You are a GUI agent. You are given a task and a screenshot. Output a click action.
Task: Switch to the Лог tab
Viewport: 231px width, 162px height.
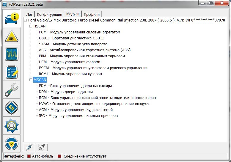click(29, 14)
